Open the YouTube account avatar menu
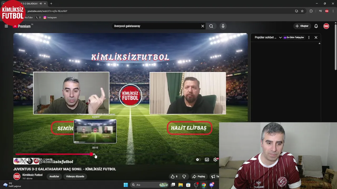The height and width of the screenshot is (189, 337). (326, 26)
